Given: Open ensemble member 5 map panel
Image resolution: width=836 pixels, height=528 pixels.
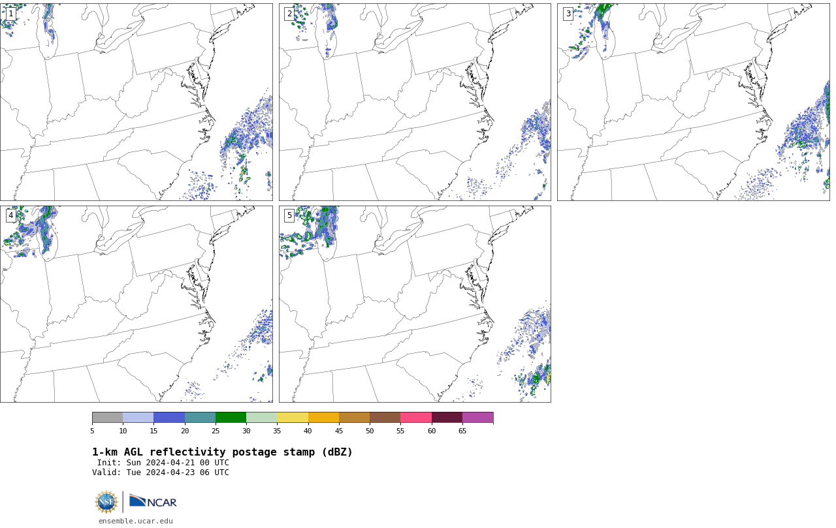Looking at the screenshot, I should [415, 304].
